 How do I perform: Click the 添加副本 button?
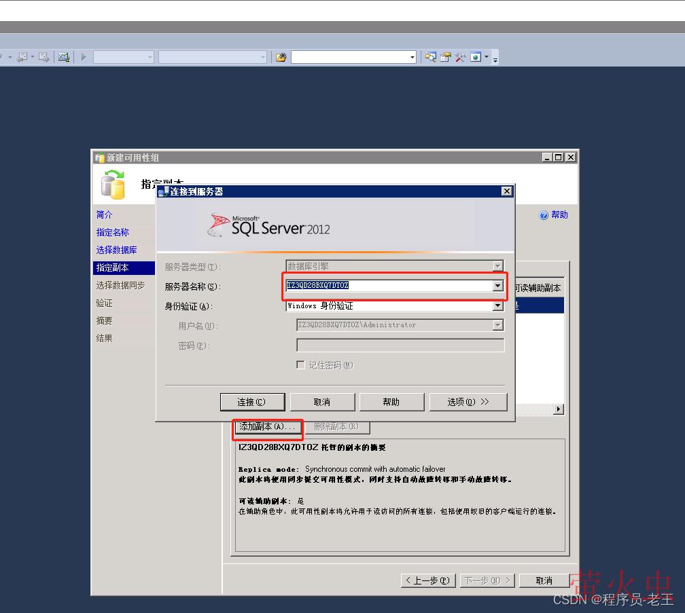[267, 427]
